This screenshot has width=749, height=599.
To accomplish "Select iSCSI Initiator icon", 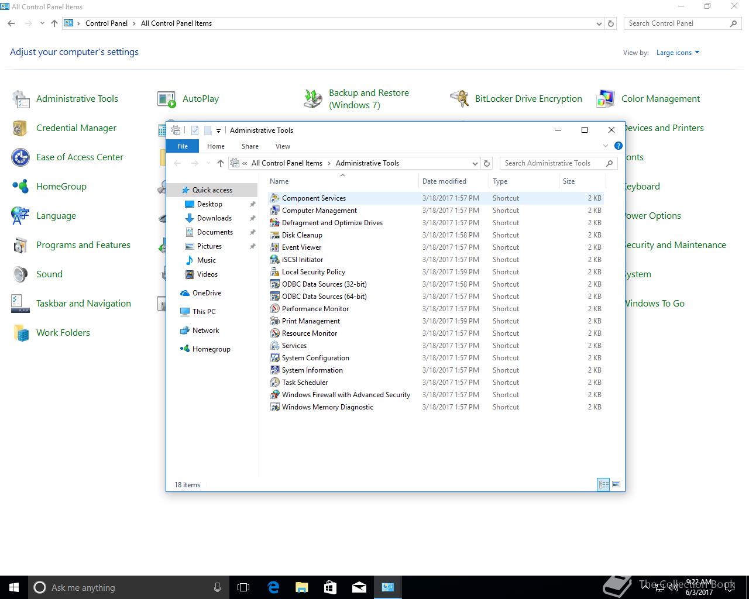I will click(274, 260).
